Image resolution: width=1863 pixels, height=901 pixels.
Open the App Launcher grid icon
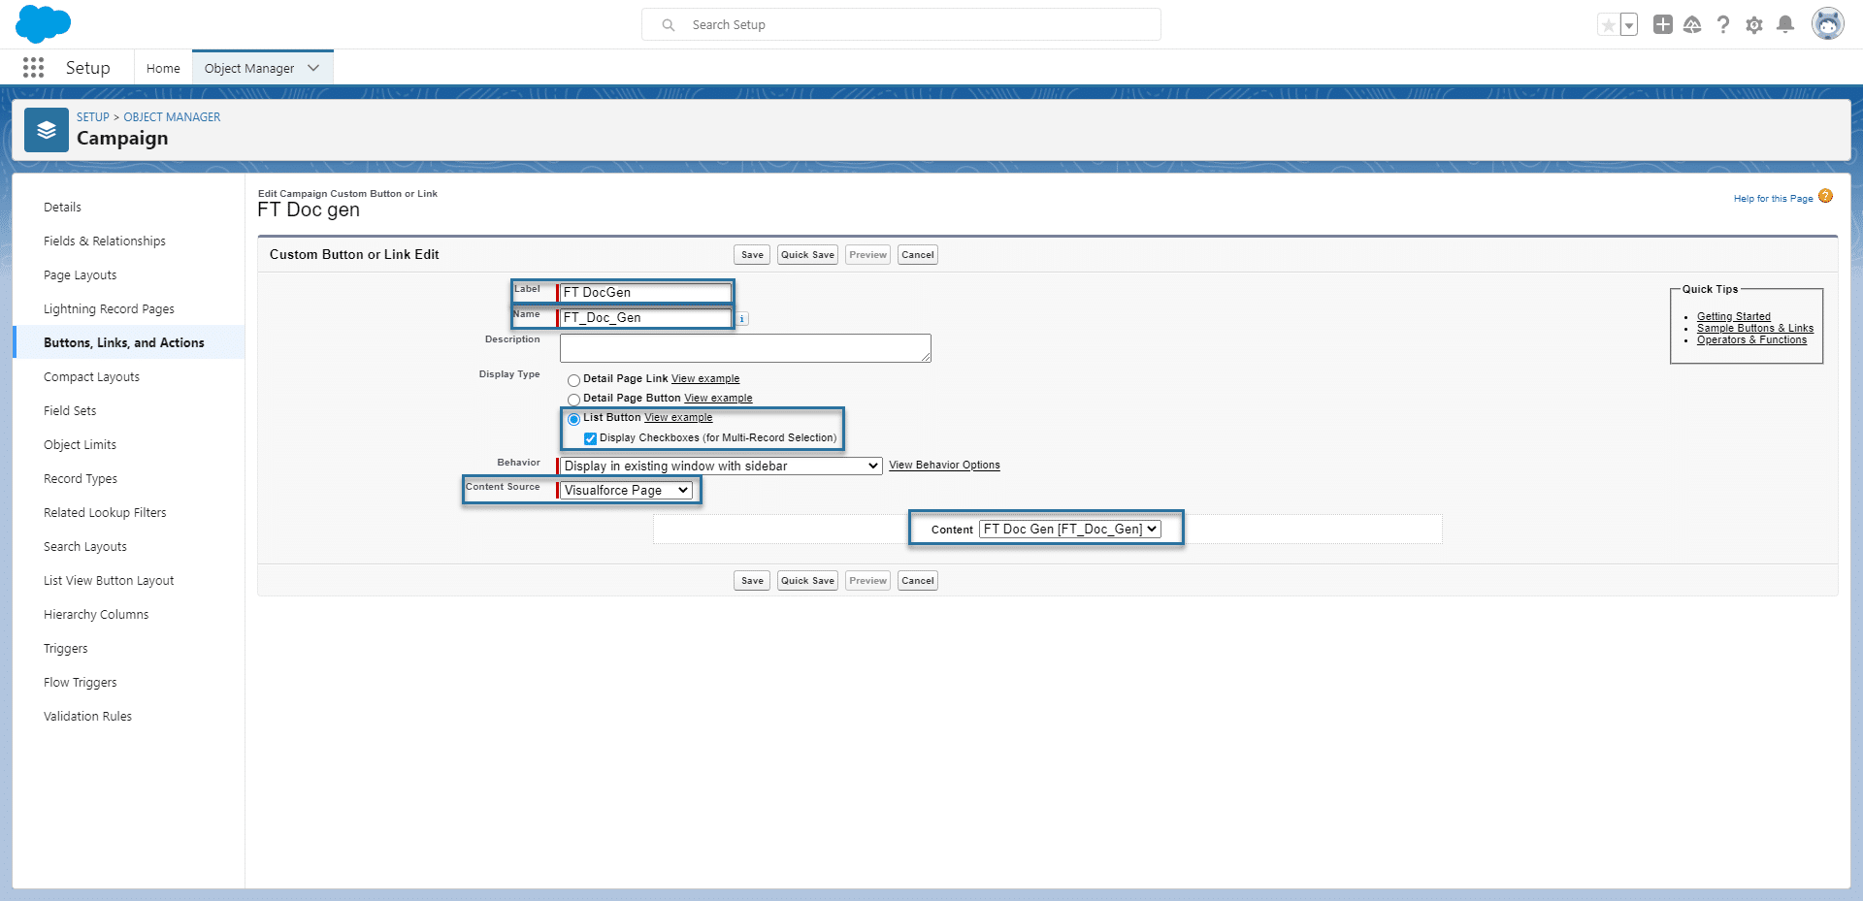(33, 68)
